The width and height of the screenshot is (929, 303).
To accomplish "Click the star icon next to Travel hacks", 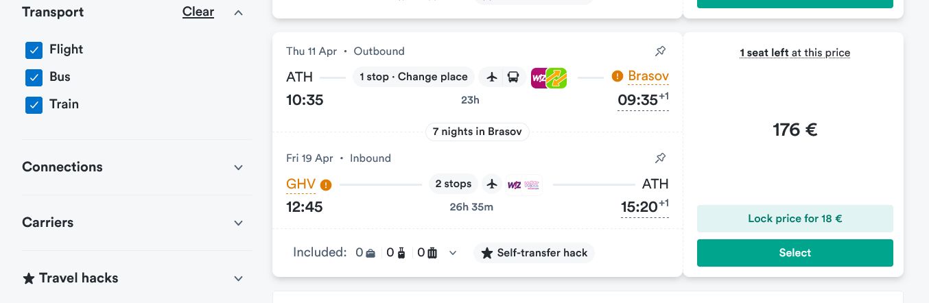I will (x=29, y=278).
